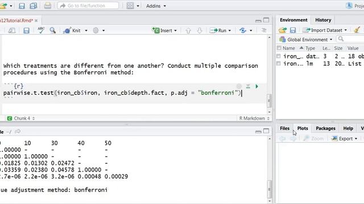Print the current file
The width and height of the screenshot is (364, 204).
tap(48, 6)
